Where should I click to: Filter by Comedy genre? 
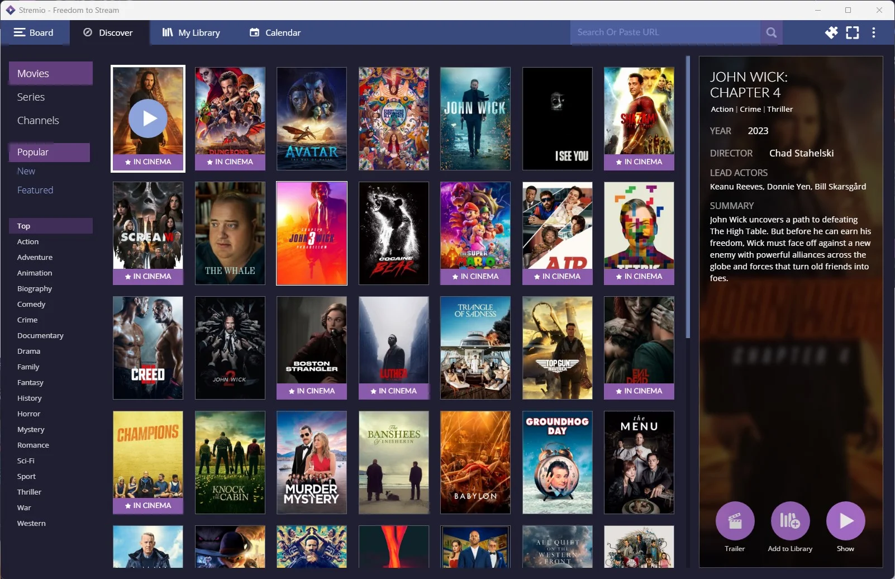(x=31, y=304)
